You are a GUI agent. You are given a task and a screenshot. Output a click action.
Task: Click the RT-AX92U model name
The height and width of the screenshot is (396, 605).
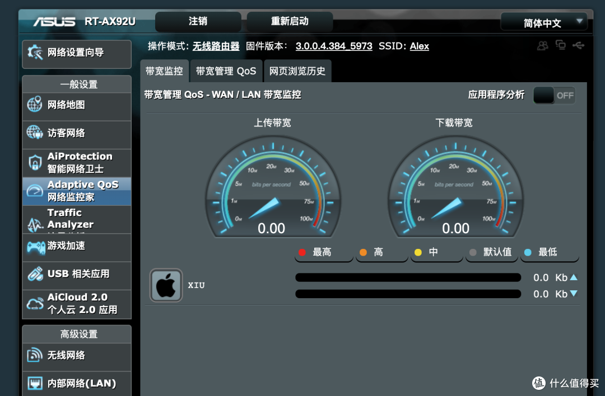110,22
